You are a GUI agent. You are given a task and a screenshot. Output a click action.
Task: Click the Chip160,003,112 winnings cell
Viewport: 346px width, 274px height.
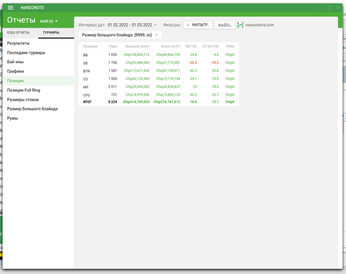[x=136, y=54]
